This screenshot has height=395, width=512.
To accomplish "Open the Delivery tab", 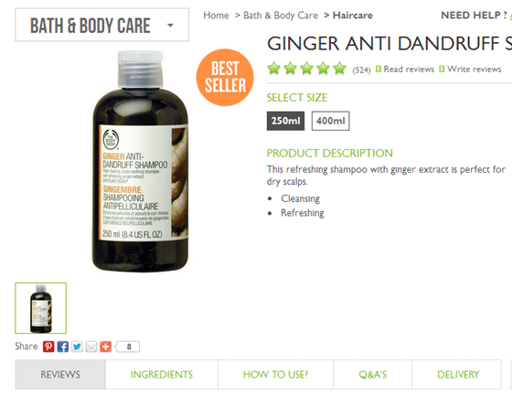I will pos(458,375).
